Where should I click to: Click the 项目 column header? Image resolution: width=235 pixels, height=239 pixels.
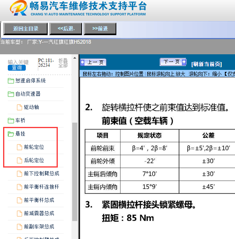click(x=103, y=136)
